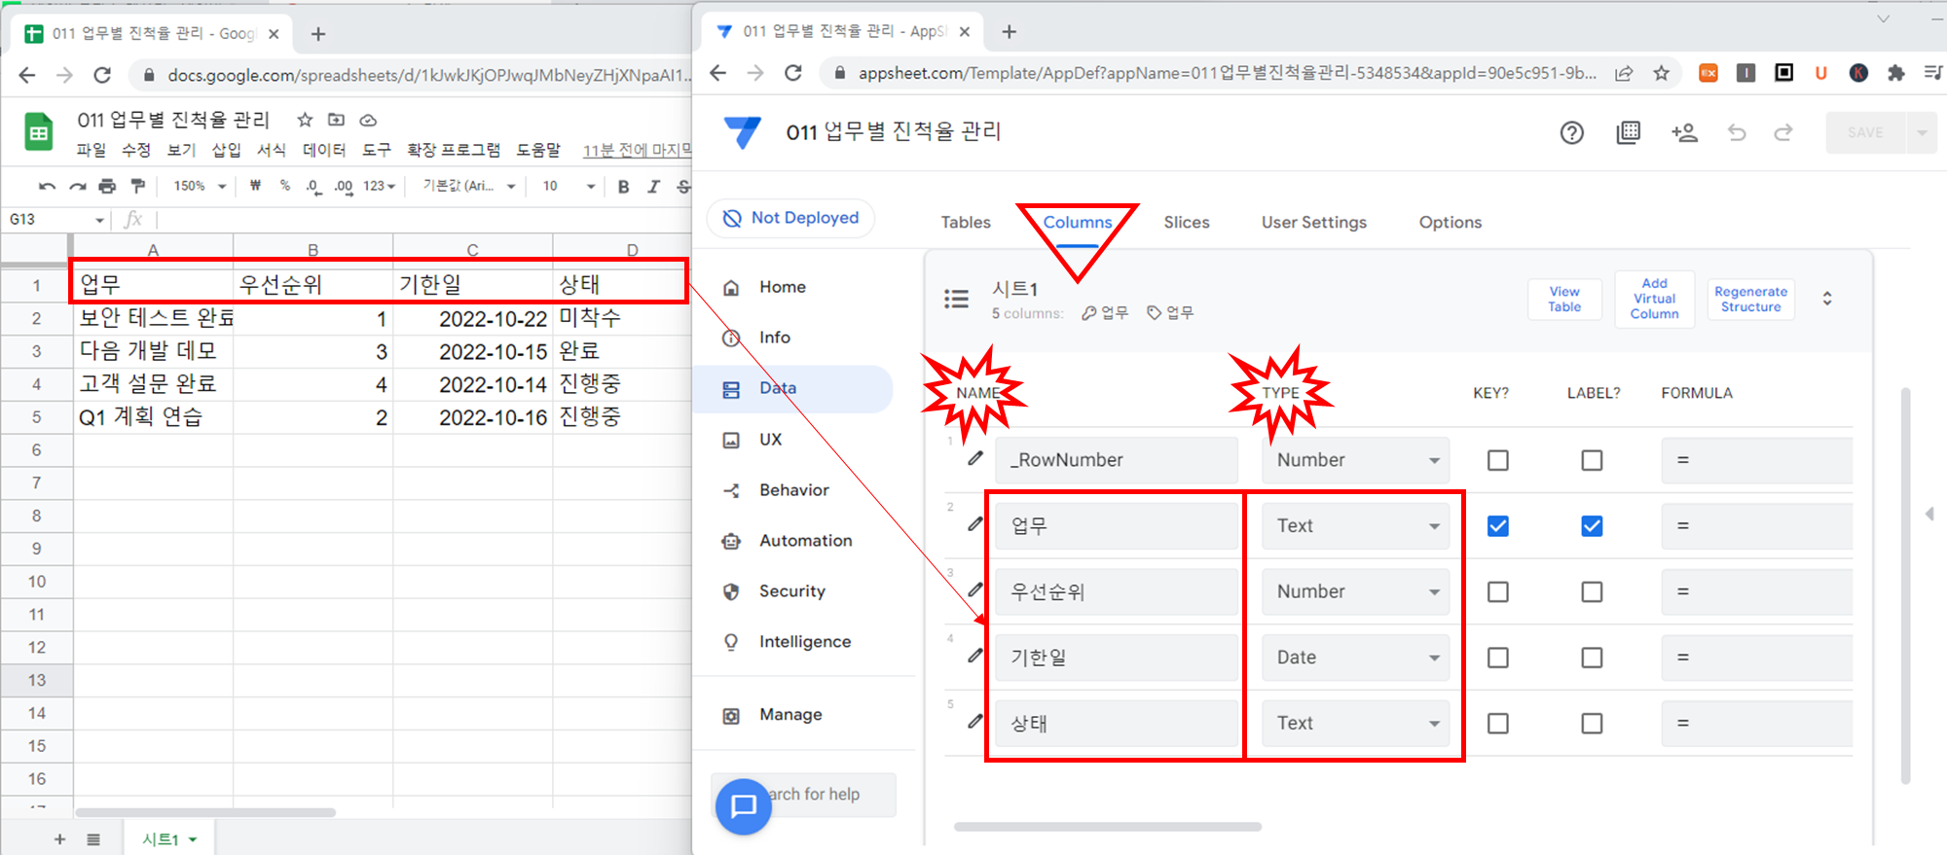Expand or collapse the 시트1 table section

tap(1827, 299)
